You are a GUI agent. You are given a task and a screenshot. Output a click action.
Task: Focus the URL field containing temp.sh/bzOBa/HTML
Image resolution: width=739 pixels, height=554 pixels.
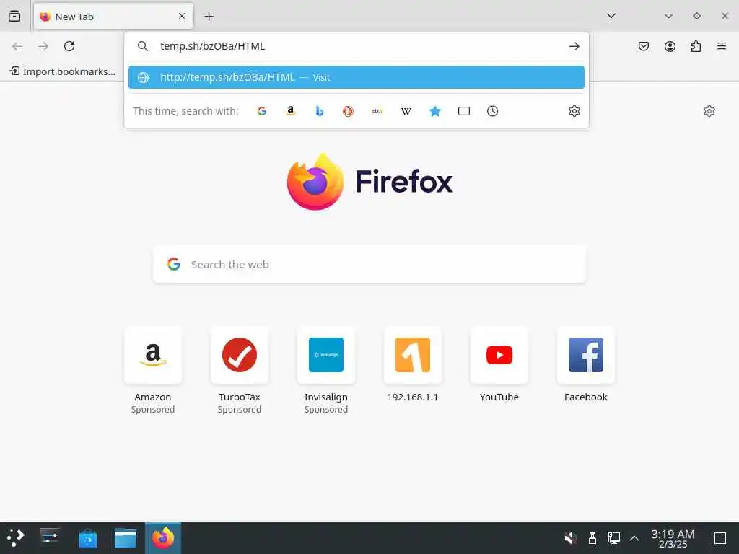pos(358,46)
